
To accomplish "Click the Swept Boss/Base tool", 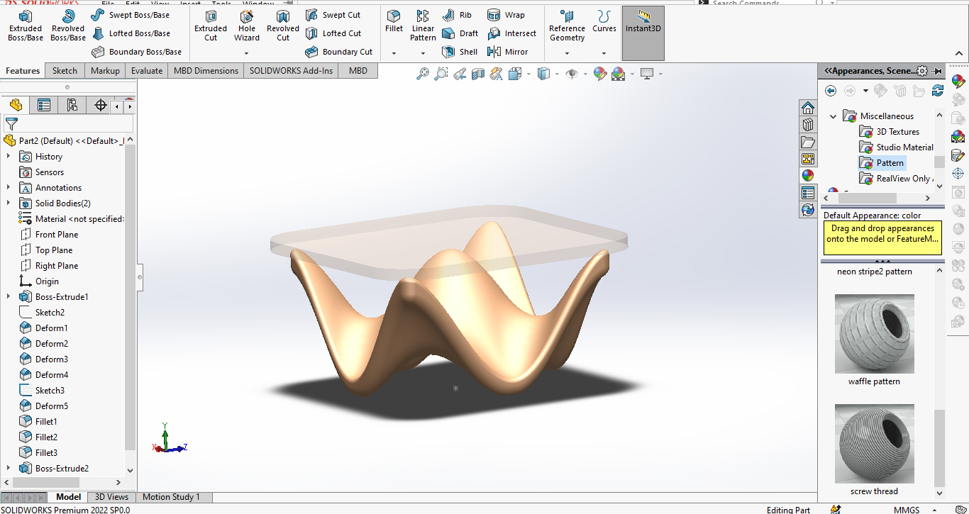I will click(x=131, y=15).
